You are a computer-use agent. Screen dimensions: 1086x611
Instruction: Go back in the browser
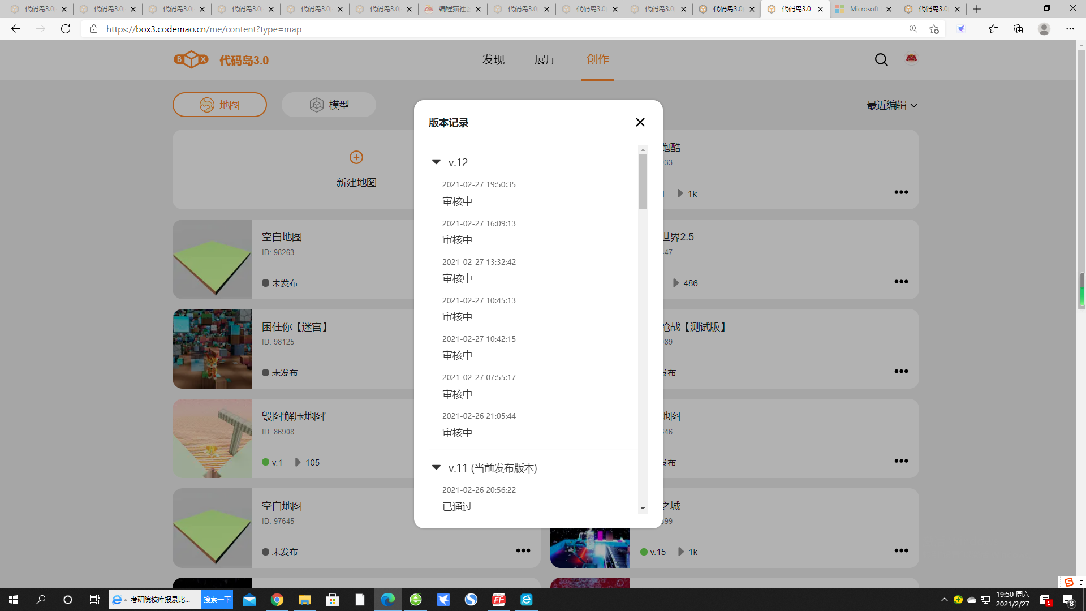coord(16,29)
